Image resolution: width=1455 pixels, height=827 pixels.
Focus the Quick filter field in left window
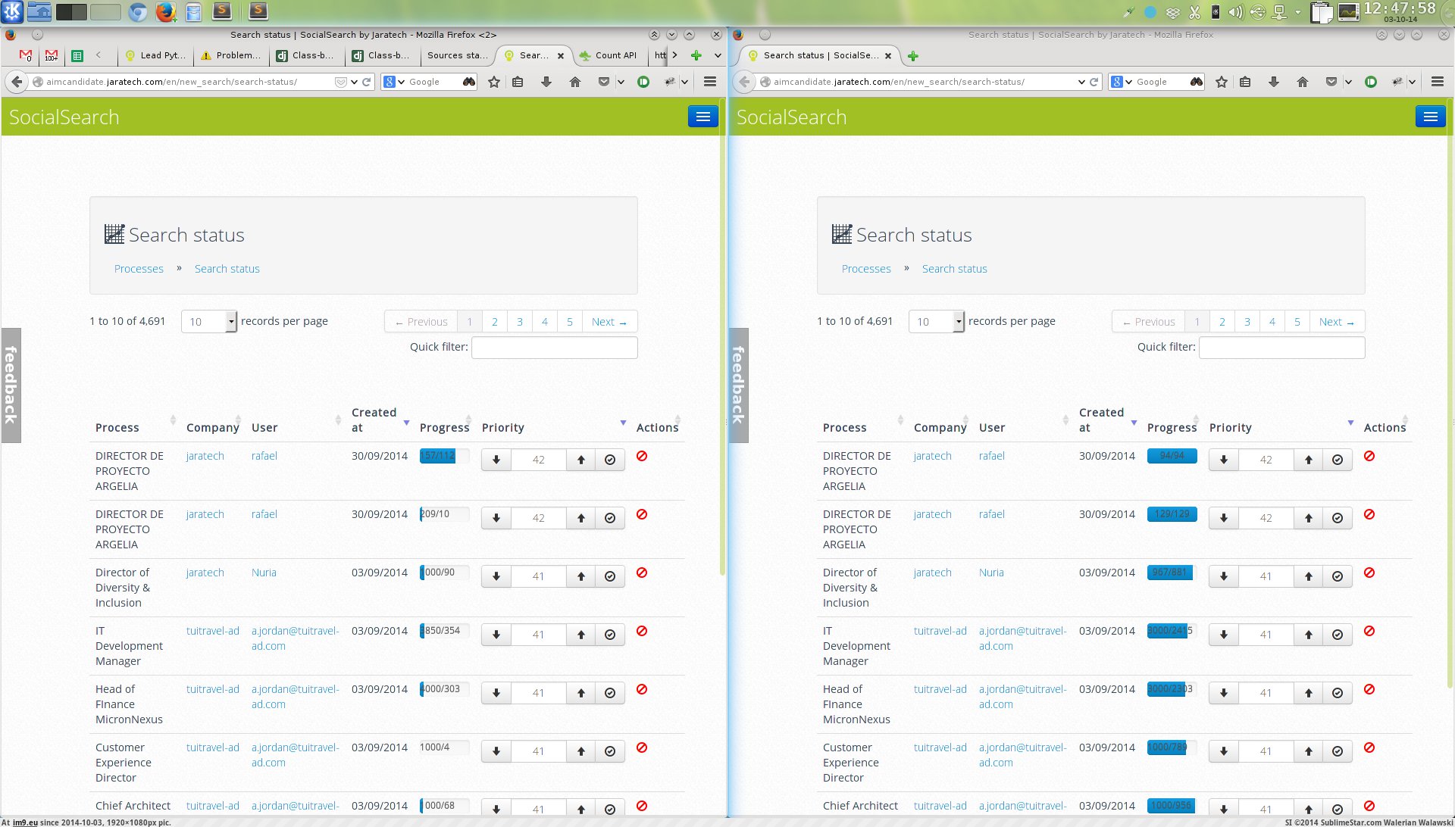click(555, 348)
